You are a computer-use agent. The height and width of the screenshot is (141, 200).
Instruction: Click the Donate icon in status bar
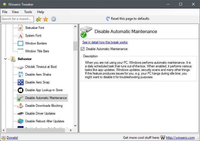4,138
